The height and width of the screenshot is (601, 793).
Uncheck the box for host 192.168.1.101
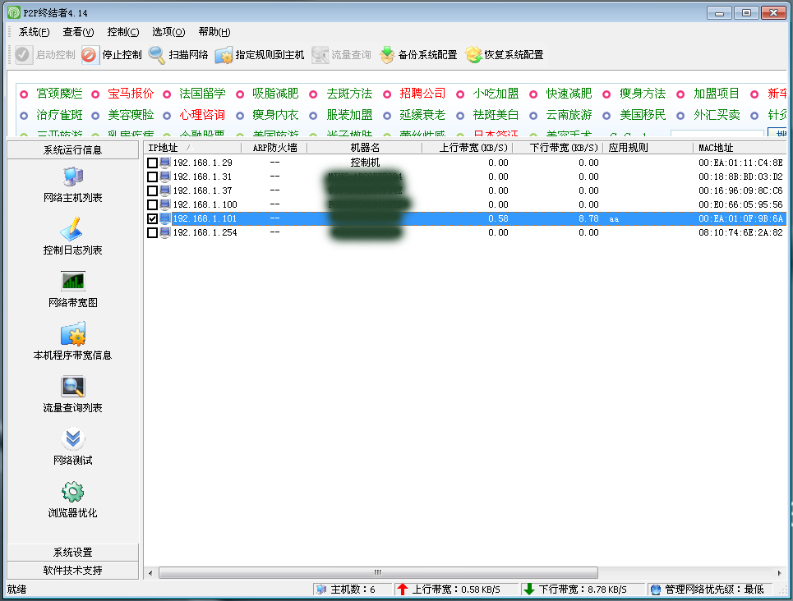(x=151, y=218)
